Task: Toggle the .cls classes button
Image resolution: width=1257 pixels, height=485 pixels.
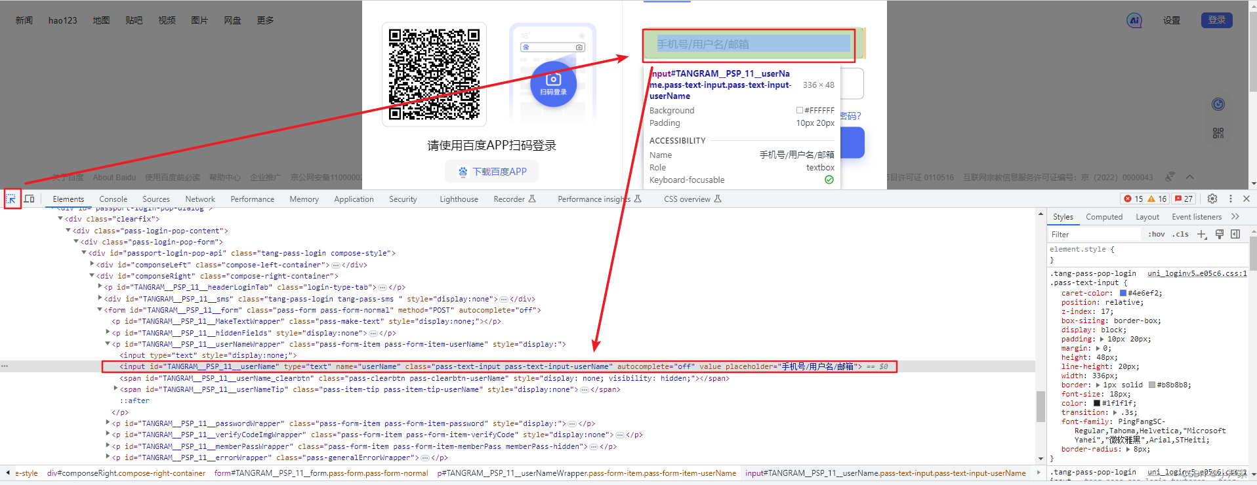Action: 1181,234
